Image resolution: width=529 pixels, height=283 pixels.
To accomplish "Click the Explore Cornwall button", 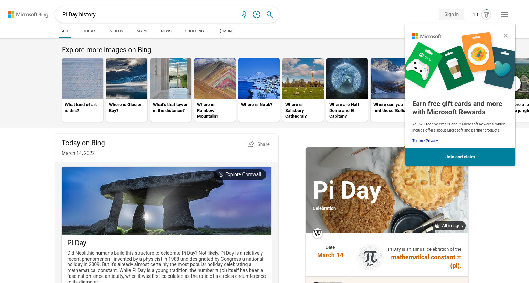I will pyautogui.click(x=240, y=174).
